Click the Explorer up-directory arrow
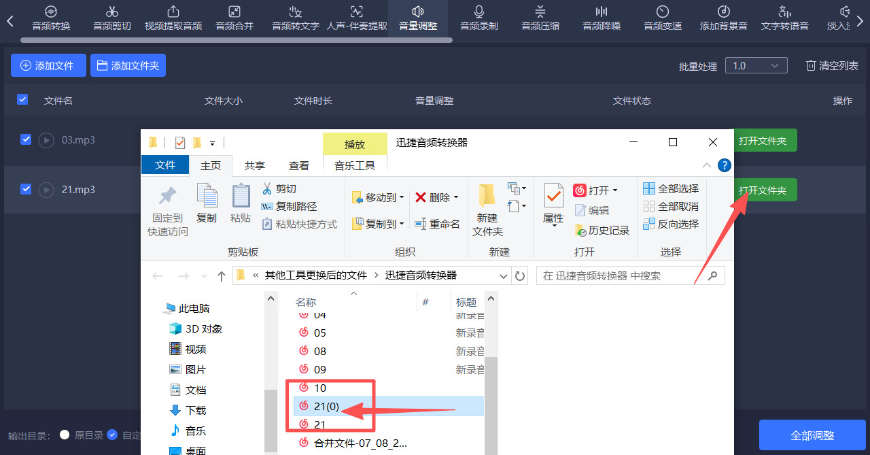The height and width of the screenshot is (455, 870). 221,275
